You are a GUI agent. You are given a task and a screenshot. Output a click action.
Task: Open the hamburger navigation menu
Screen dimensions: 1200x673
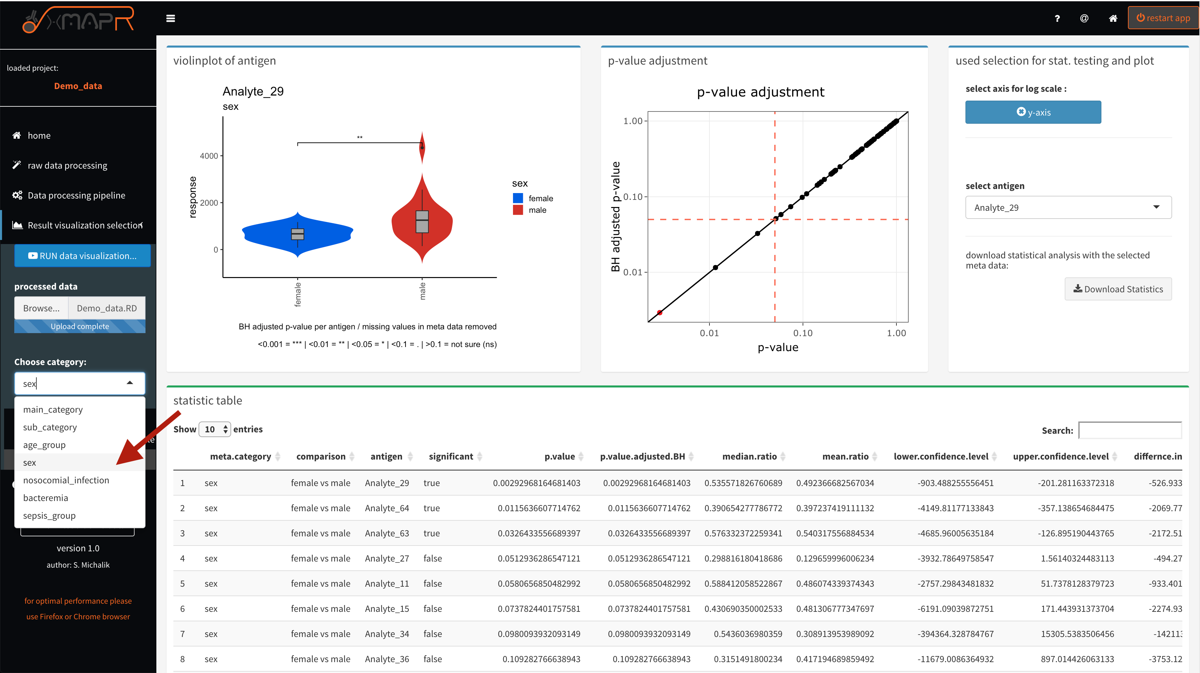(171, 18)
